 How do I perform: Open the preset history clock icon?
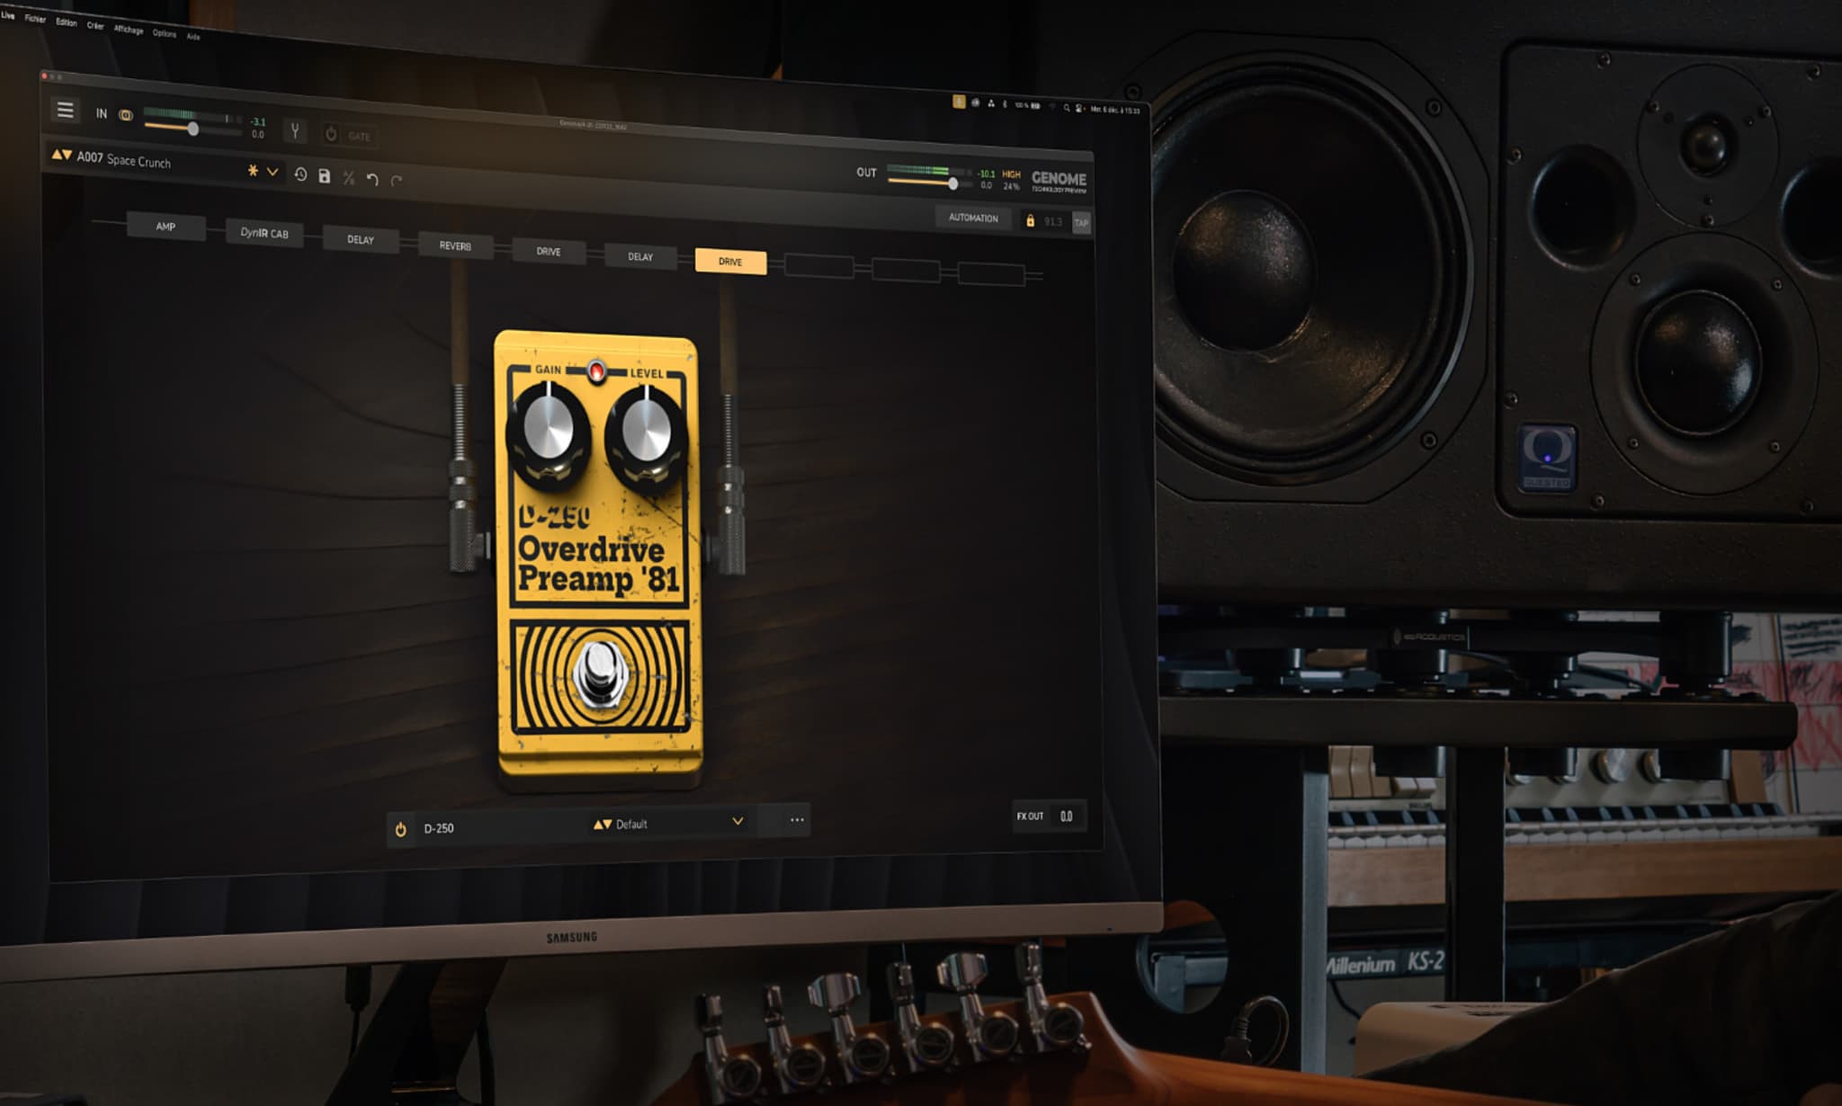(300, 174)
